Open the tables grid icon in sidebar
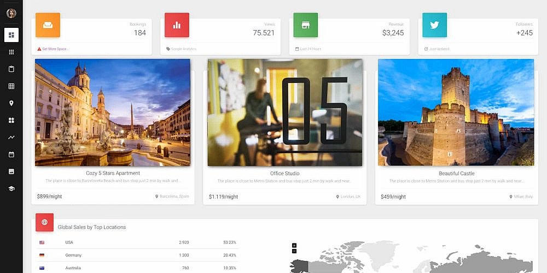The image size is (547, 273). tap(11, 86)
